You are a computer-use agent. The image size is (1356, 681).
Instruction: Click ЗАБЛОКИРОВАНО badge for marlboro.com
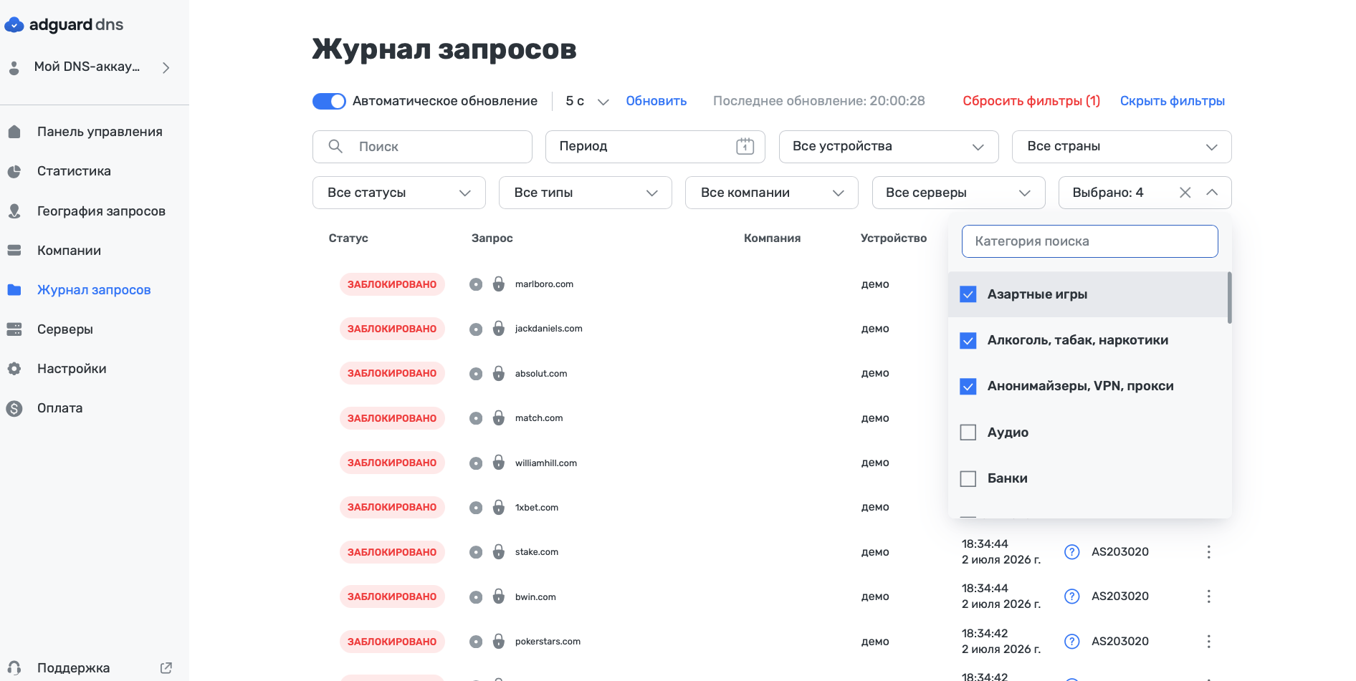(392, 284)
